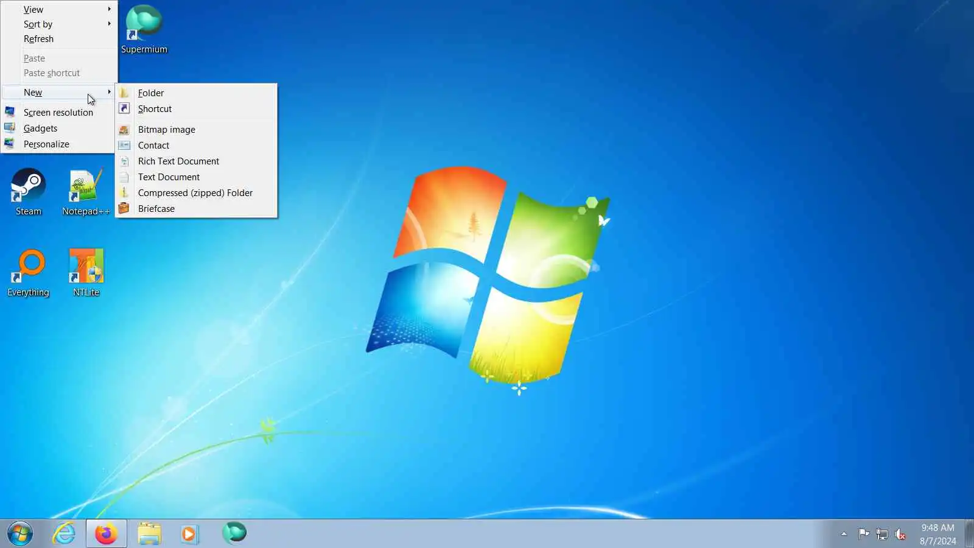Click the Bitmap image icon in the submenu

click(x=124, y=130)
